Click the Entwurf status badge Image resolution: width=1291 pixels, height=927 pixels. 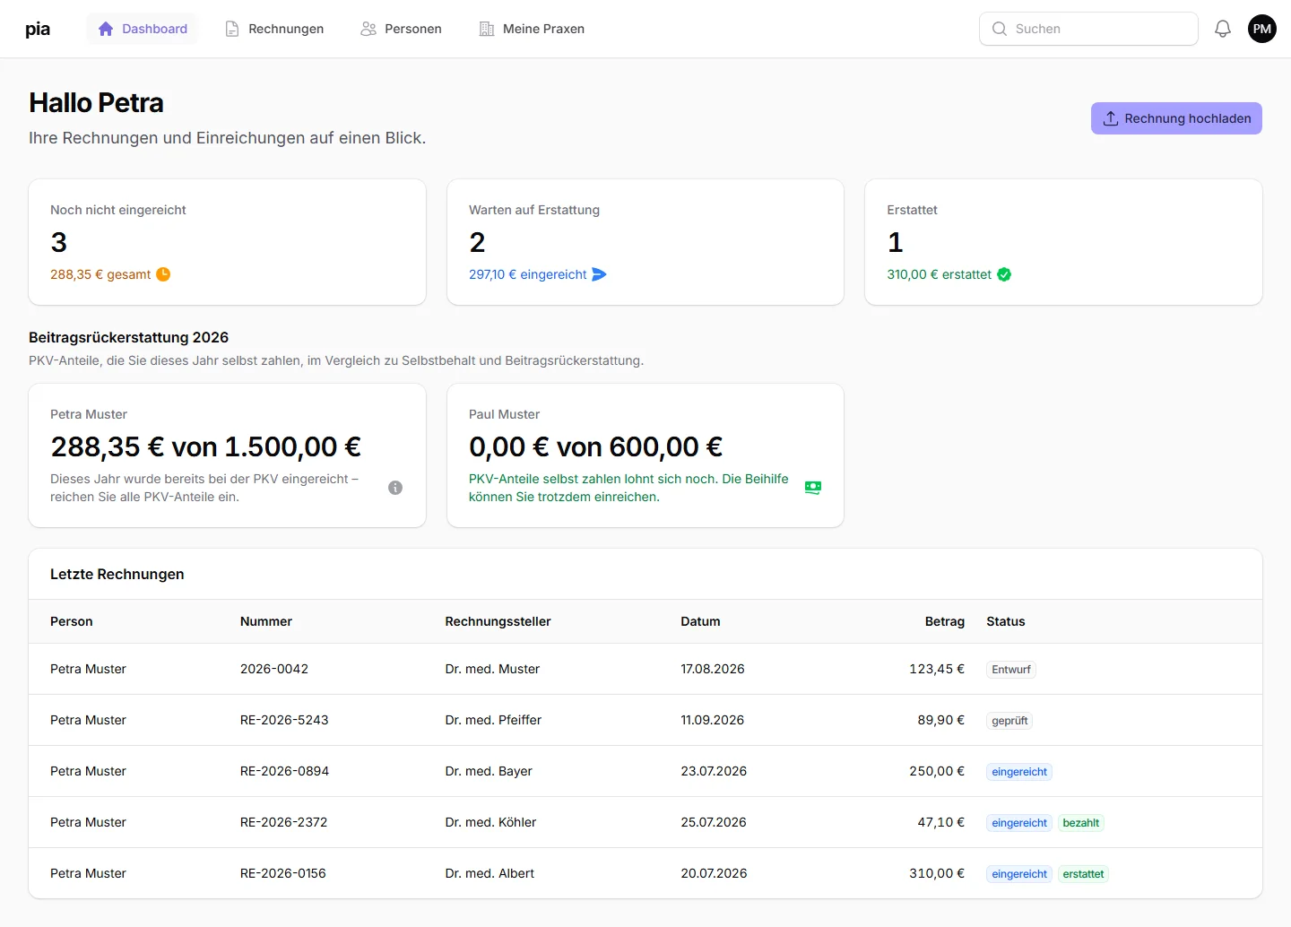click(1011, 670)
